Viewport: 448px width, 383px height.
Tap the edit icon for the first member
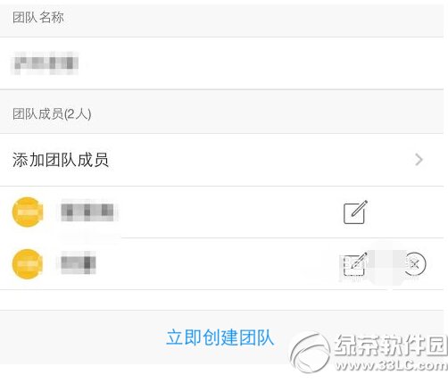pos(355,212)
